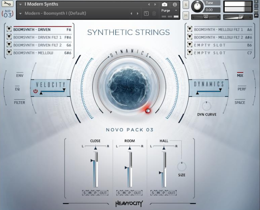
Task: Open the Boomsynth - Driven slot dropdown arrow
Action: (x=9, y=29)
